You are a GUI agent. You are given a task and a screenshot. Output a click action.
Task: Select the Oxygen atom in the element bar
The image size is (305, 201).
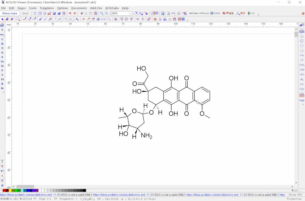2,52
